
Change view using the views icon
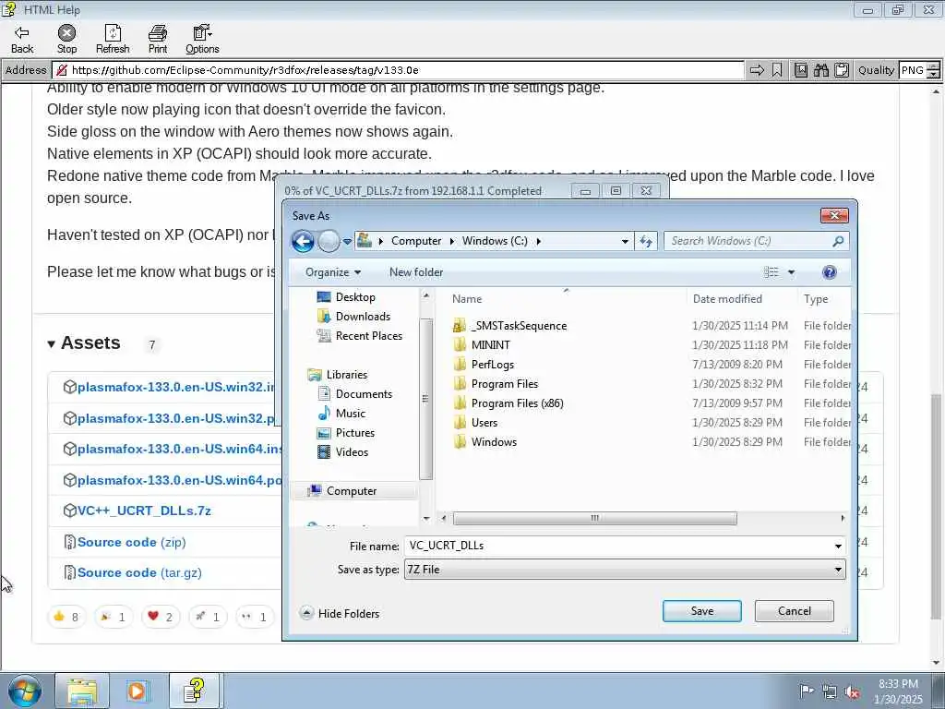[x=772, y=272]
